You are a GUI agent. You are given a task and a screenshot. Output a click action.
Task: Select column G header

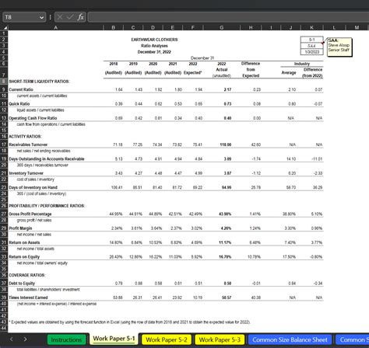(222, 27)
